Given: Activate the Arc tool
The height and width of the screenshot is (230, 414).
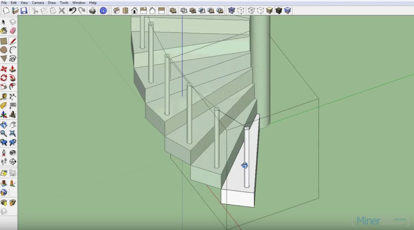Looking at the screenshot, I should tap(13, 50).
